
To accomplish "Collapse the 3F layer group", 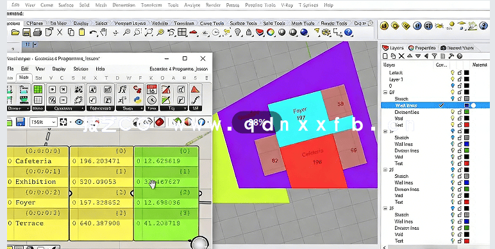I will [x=385, y=208].
